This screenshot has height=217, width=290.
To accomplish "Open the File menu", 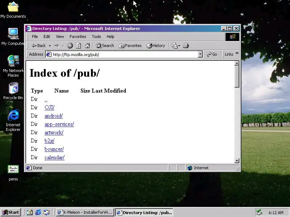I will [35, 37].
